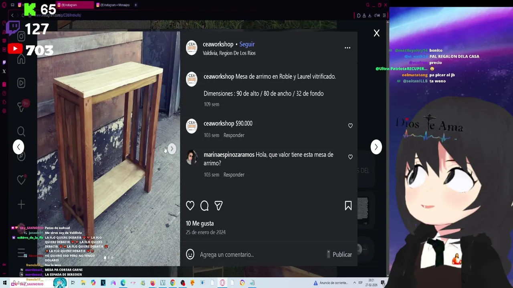Open Instagram notifications heart in sidebar

[x=21, y=180]
